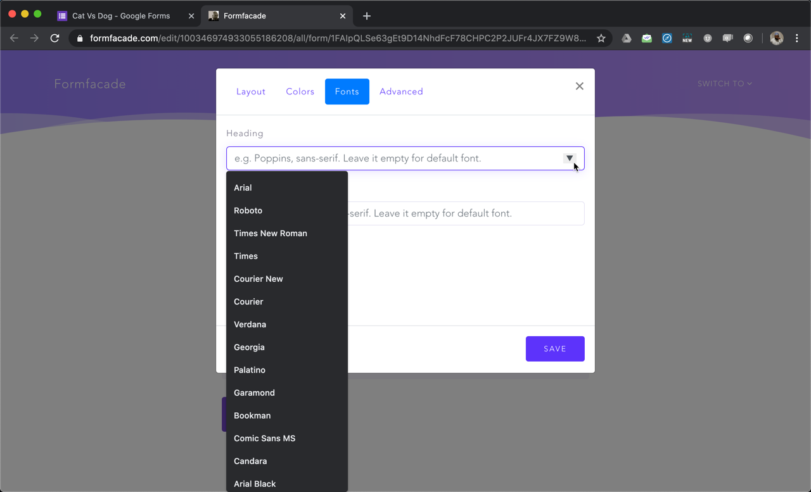Launch the extension with the NEW badge
811x492 pixels.
pyautogui.click(x=687, y=38)
